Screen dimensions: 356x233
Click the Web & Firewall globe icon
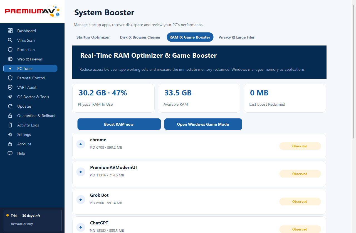pos(10,59)
